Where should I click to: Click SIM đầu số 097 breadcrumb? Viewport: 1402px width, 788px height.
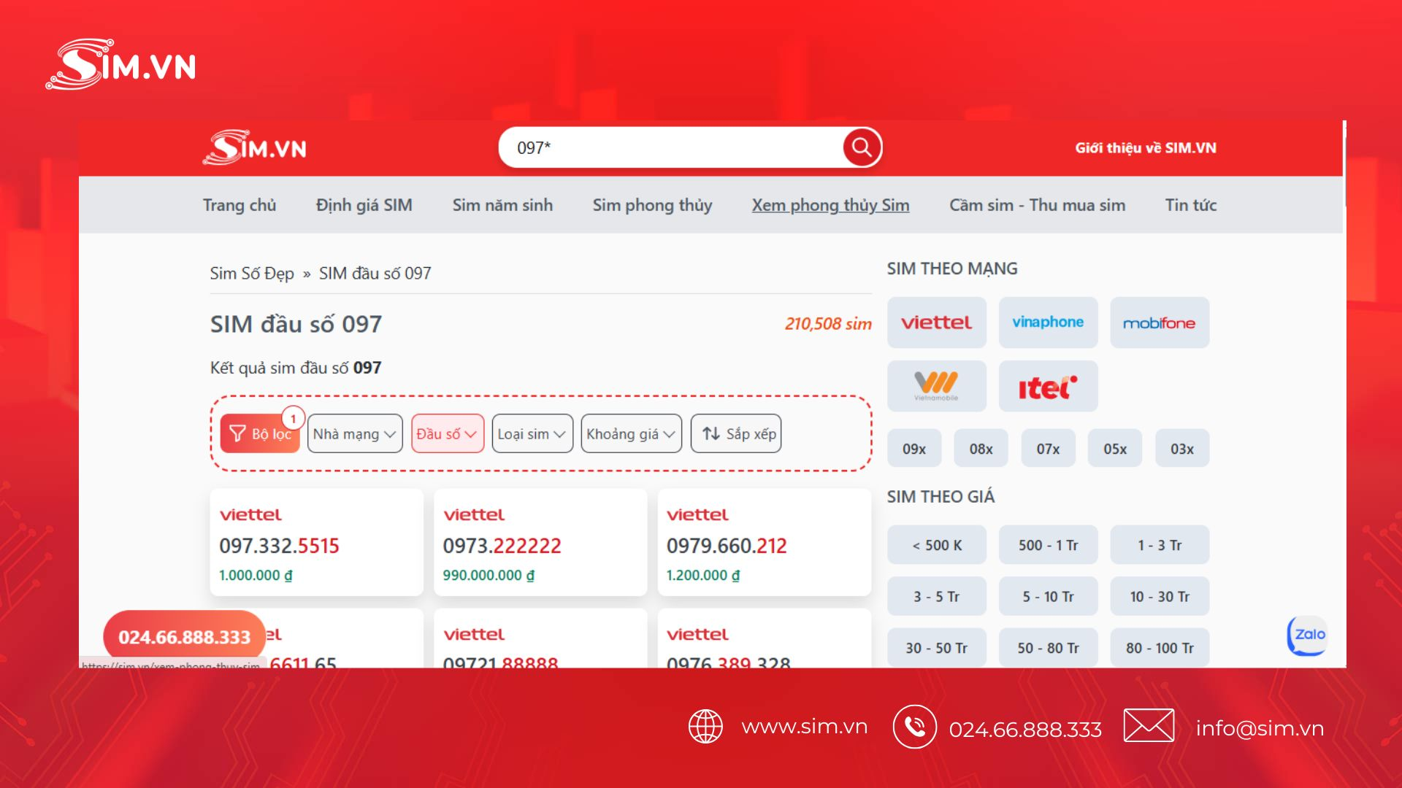[x=375, y=274]
